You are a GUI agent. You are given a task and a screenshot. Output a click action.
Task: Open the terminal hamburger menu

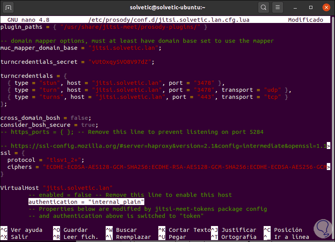[x=278, y=7]
